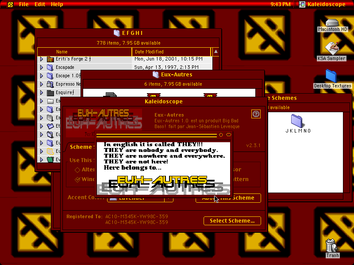The width and height of the screenshot is (354, 265).
Task: Click the Eux-Autres scheme preview logo in Kaleidoscope
Action: pyautogui.click(x=104, y=122)
